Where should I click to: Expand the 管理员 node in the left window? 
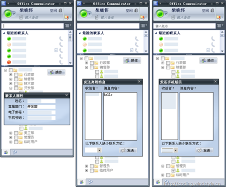[10, 138]
